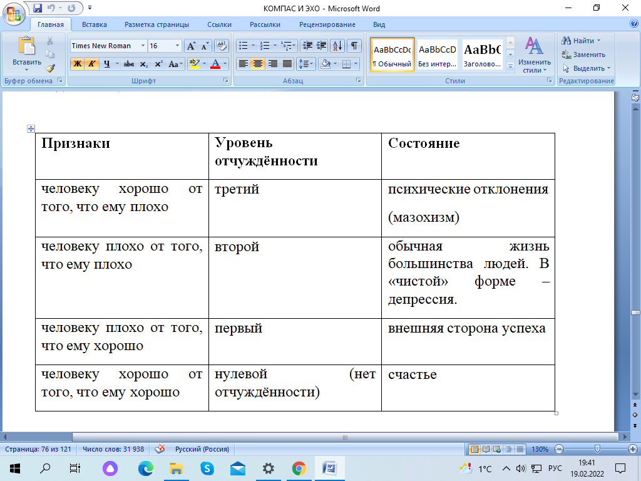Apply the red font color

[215, 64]
